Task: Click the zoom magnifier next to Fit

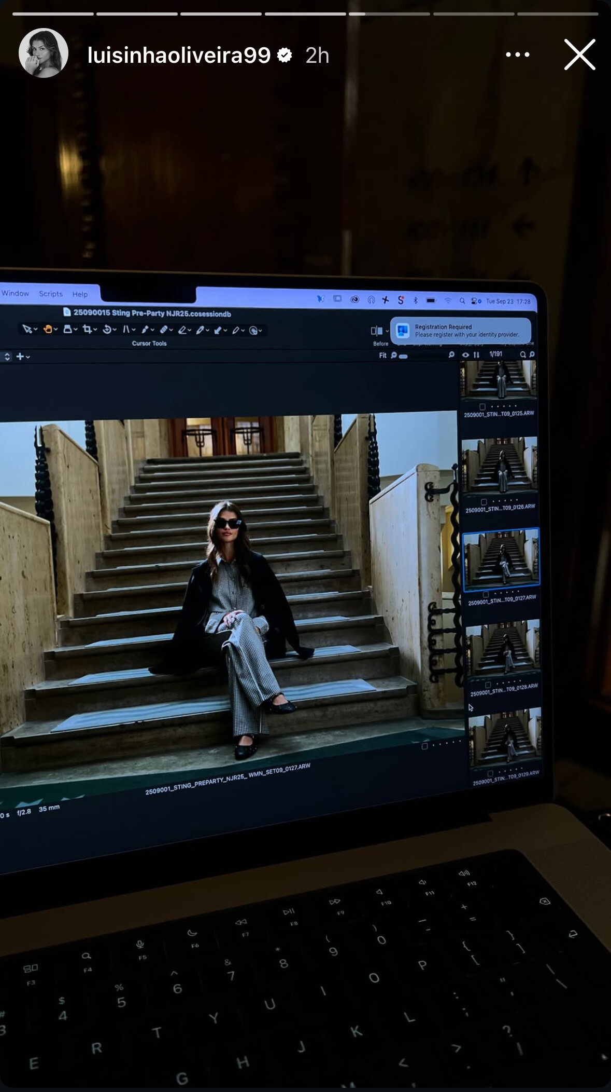Action: [394, 355]
